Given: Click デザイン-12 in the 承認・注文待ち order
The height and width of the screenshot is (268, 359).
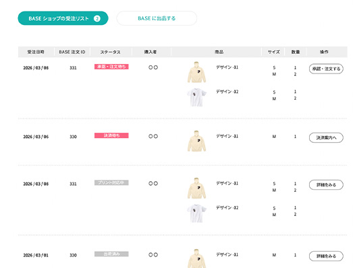Looking at the screenshot, I should coord(227,92).
